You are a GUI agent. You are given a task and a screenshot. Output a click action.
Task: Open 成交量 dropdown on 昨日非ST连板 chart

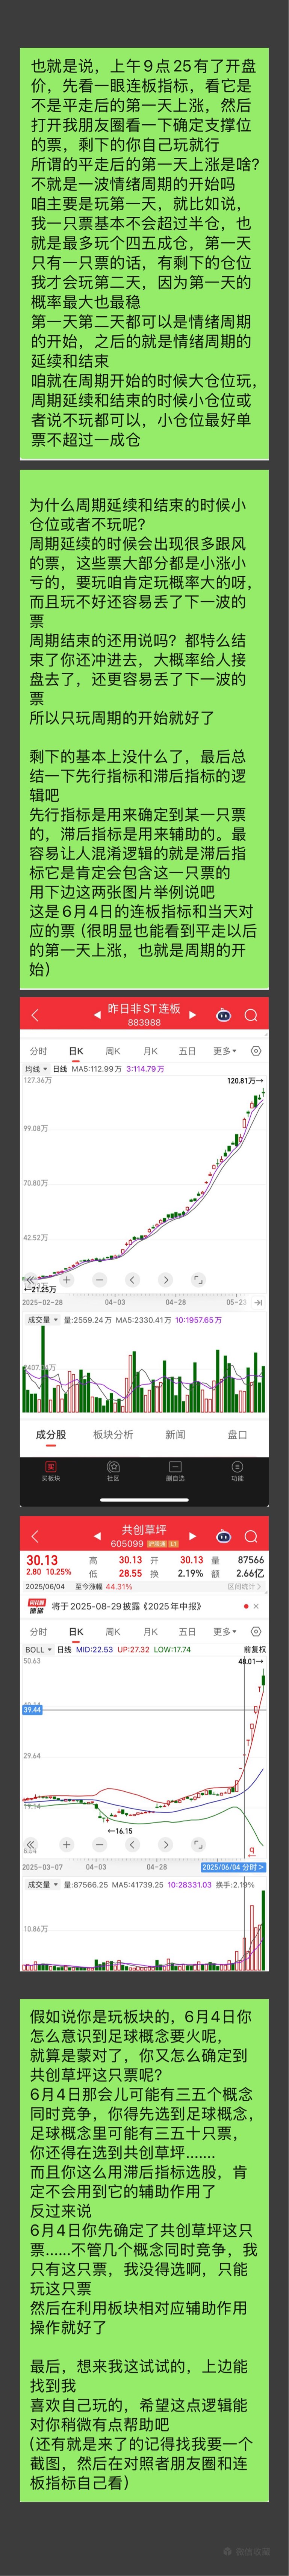point(42,1319)
